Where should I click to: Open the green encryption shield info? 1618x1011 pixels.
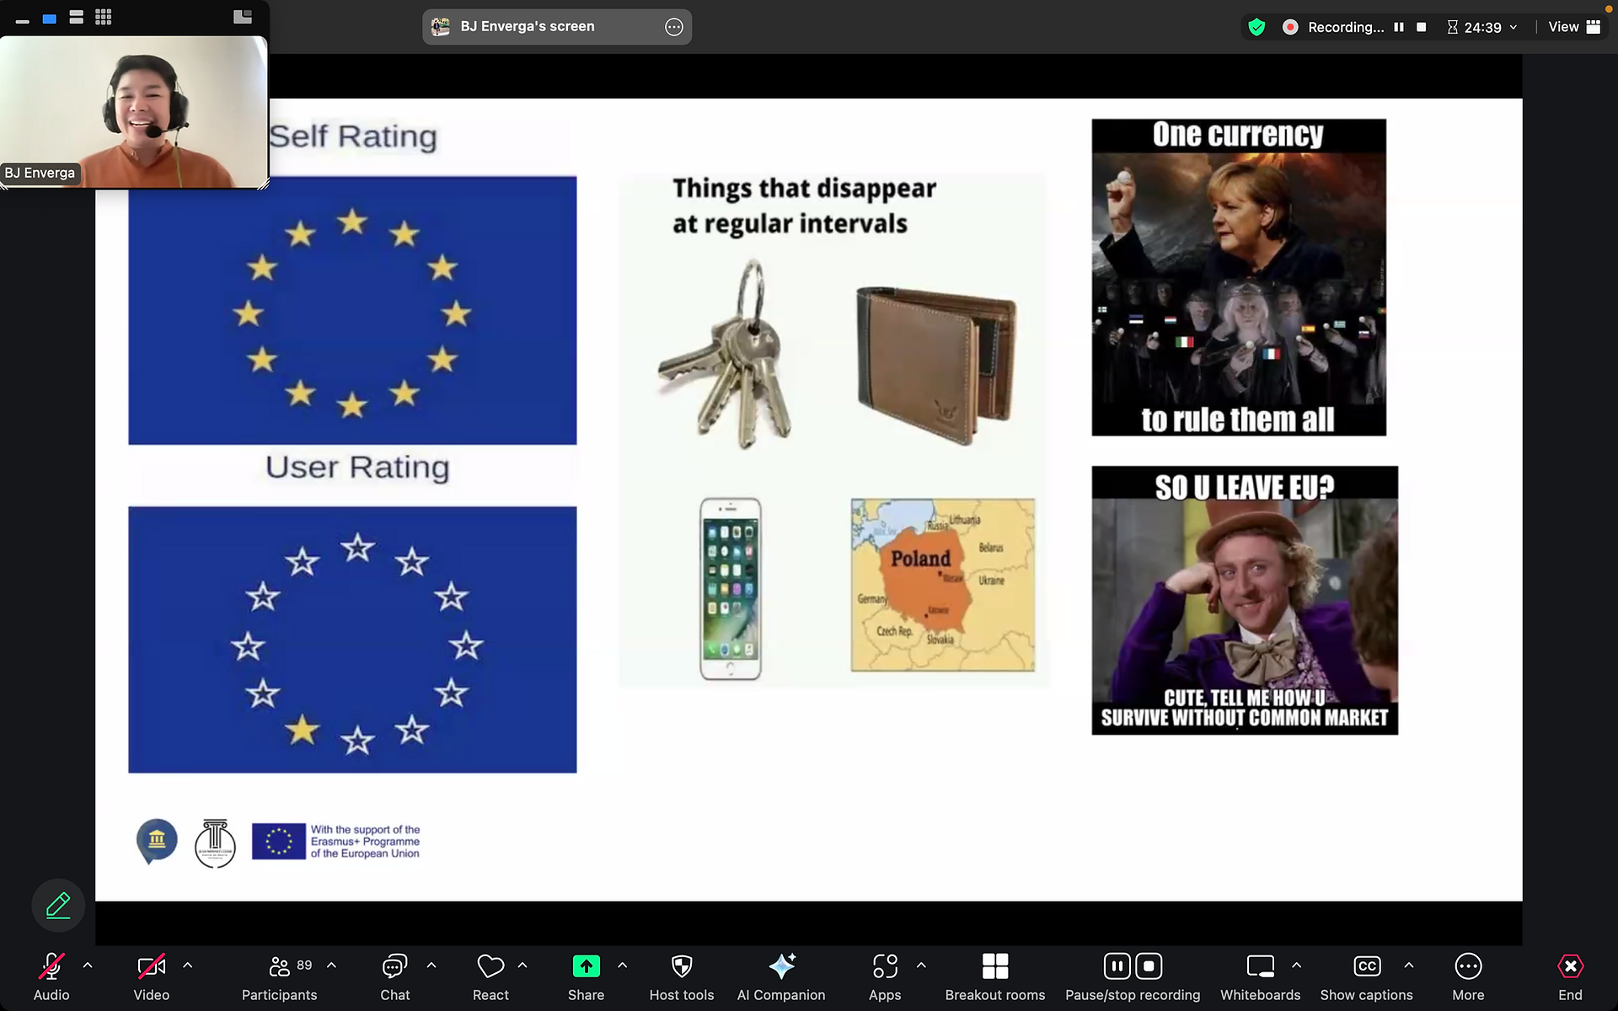(1256, 27)
